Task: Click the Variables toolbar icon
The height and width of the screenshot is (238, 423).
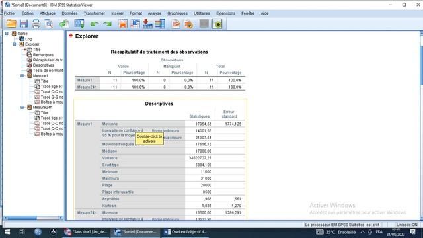Action: pyautogui.click(x=160, y=24)
